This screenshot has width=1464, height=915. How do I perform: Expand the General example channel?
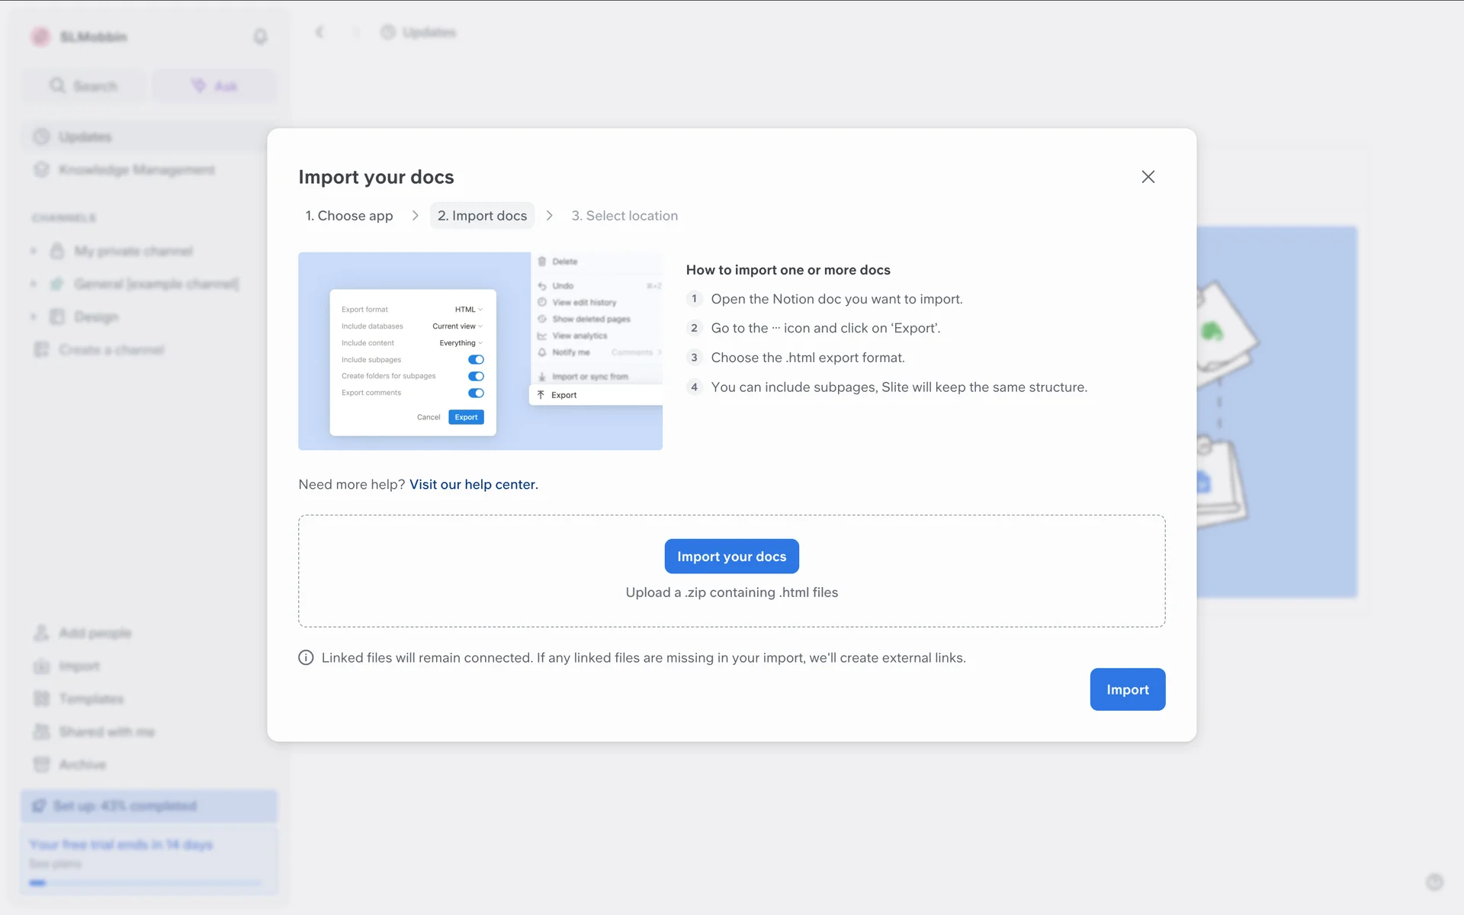point(34,284)
